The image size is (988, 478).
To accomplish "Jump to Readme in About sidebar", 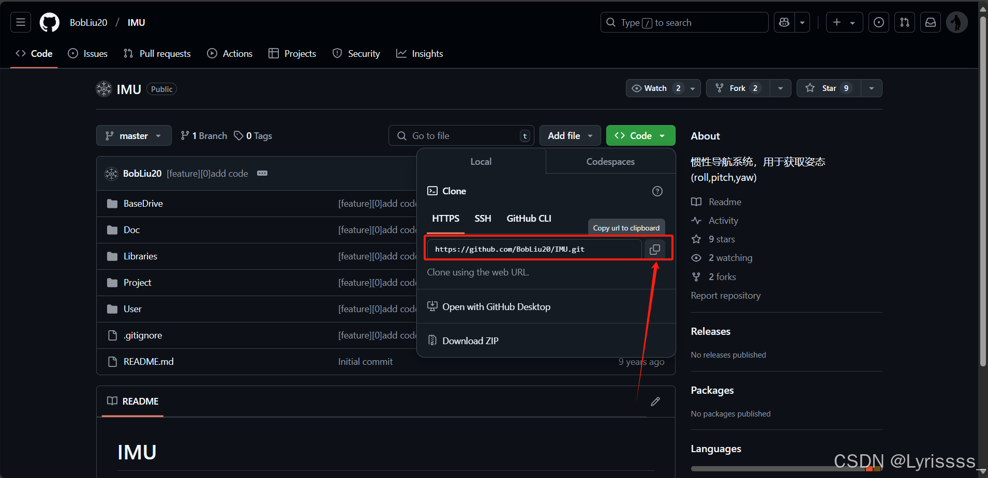I will click(716, 202).
